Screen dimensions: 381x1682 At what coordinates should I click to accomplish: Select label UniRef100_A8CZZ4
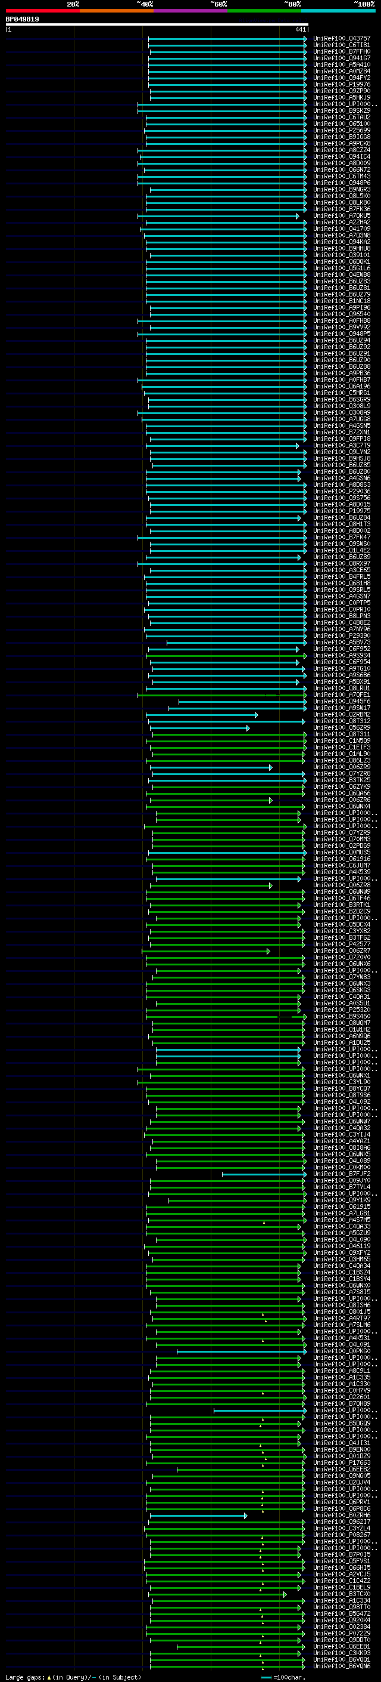341,150
